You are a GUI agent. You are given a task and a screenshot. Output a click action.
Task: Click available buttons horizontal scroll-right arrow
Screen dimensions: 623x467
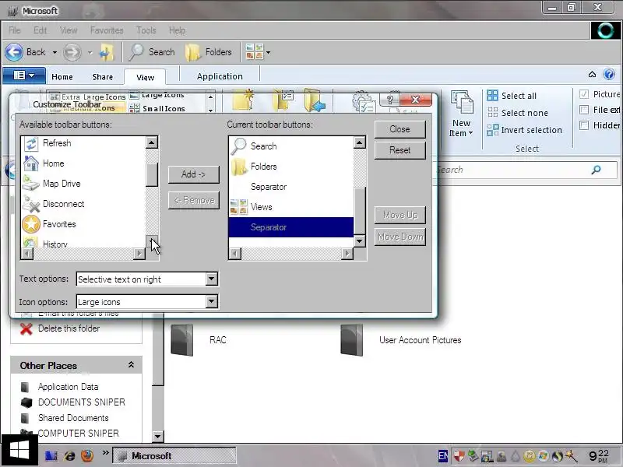(x=139, y=254)
